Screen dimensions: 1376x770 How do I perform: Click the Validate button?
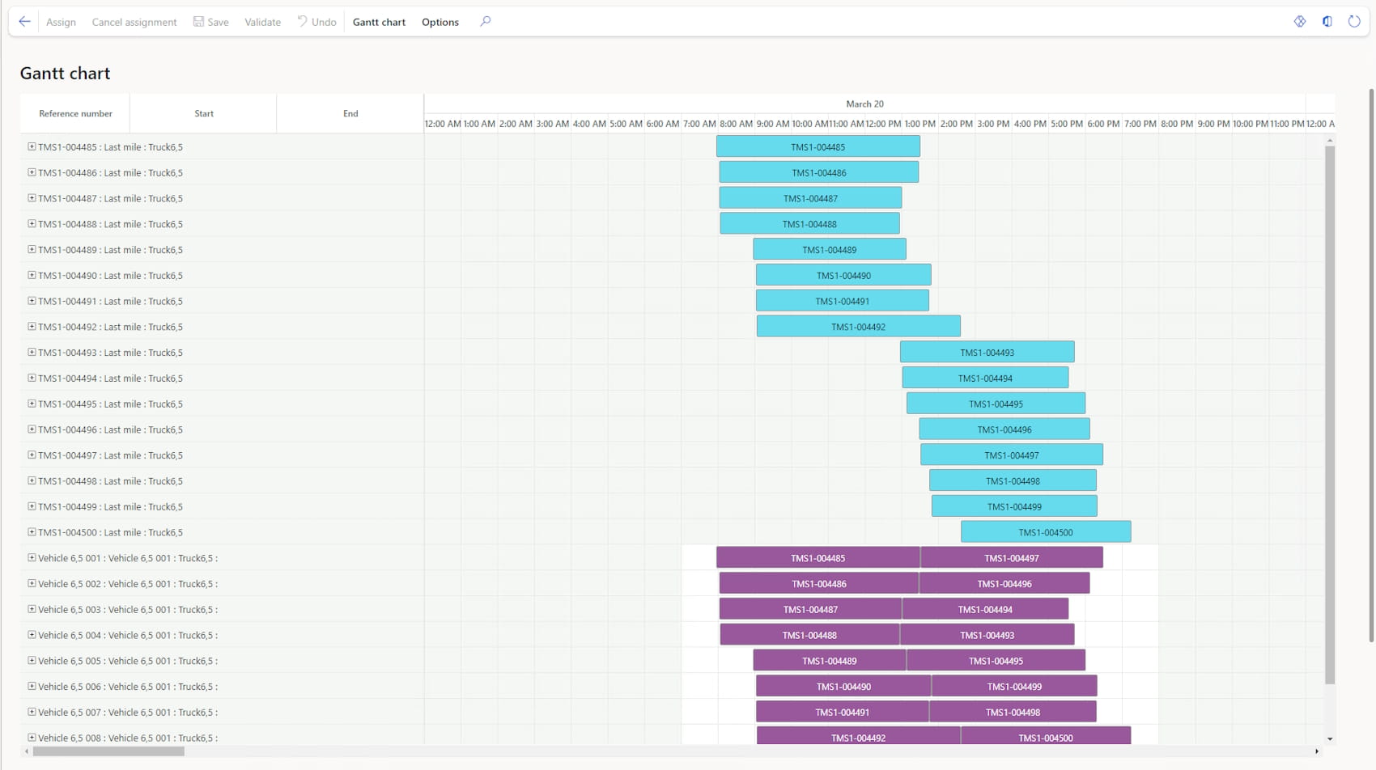coord(262,22)
